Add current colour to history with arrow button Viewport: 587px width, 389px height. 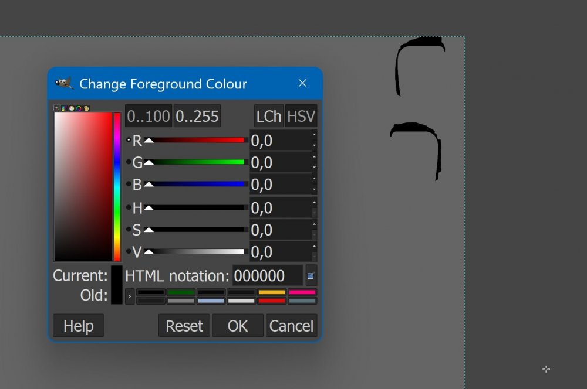point(130,296)
